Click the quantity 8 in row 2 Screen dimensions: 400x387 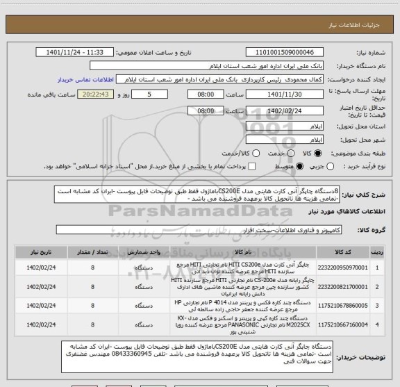92,287
